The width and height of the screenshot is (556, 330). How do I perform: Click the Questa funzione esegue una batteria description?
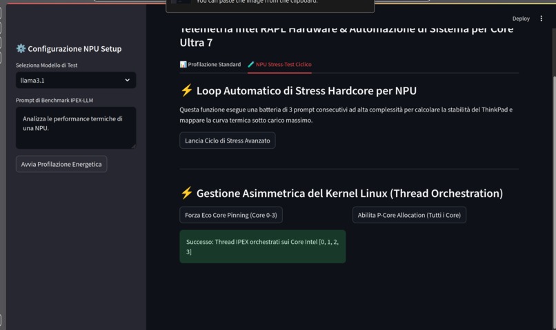tap(346, 115)
